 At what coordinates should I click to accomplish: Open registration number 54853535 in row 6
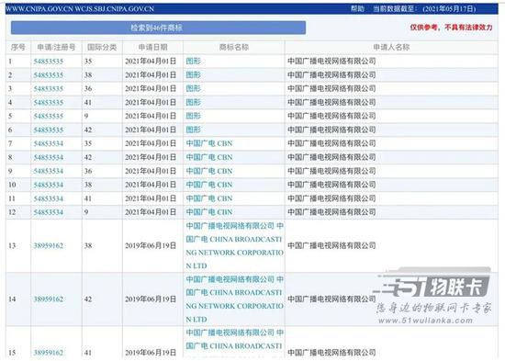[x=49, y=130]
